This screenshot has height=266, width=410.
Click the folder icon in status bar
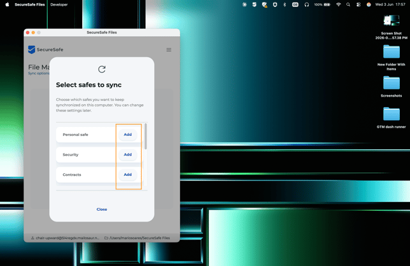(x=106, y=238)
